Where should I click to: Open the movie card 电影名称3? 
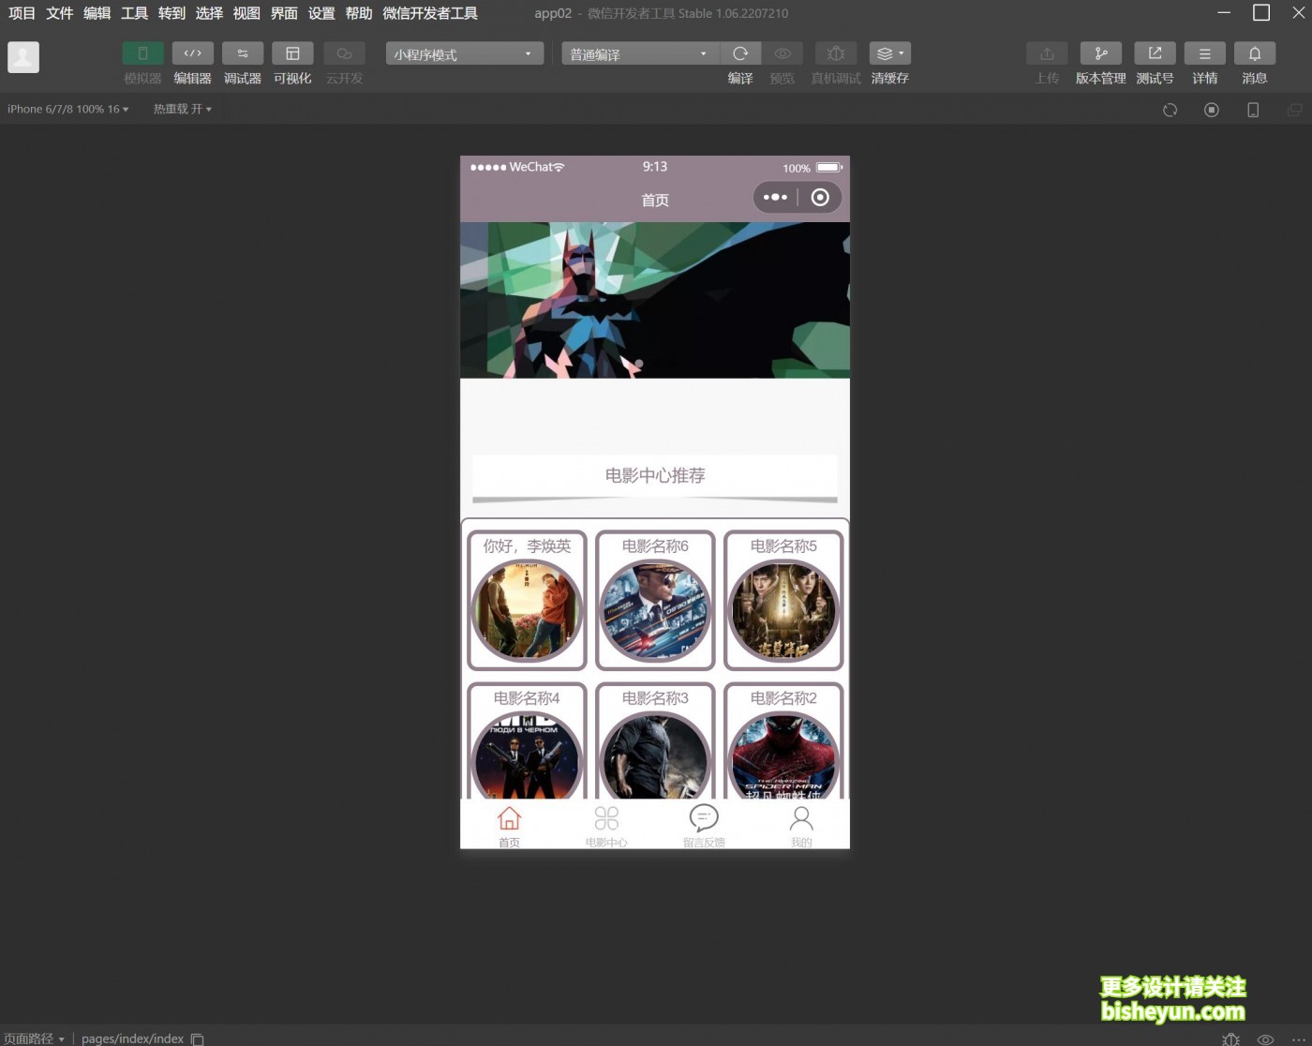pyautogui.click(x=655, y=740)
